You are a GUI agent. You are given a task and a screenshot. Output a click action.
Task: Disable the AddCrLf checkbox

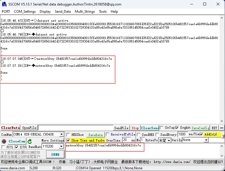[201, 134]
